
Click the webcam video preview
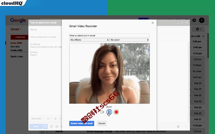[110, 73]
